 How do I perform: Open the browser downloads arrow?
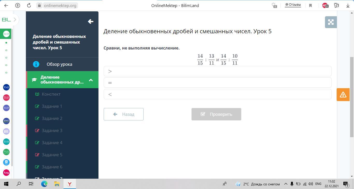click(x=348, y=5)
